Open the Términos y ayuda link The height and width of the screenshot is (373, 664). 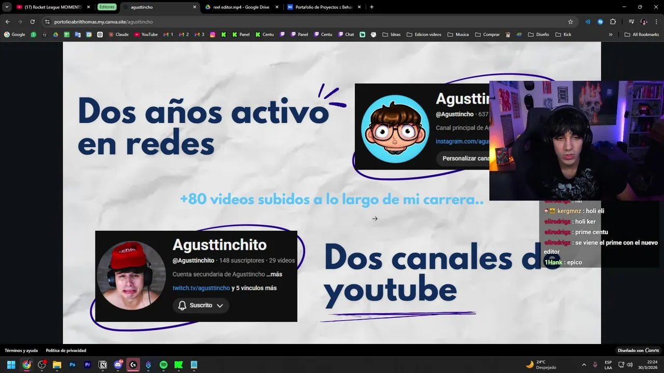click(x=21, y=351)
